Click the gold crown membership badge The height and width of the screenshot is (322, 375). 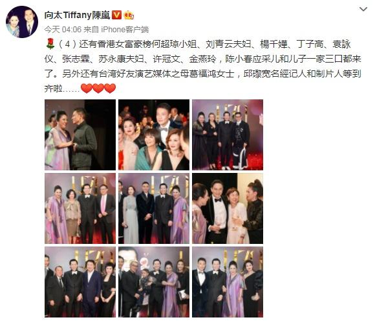[x=129, y=15]
